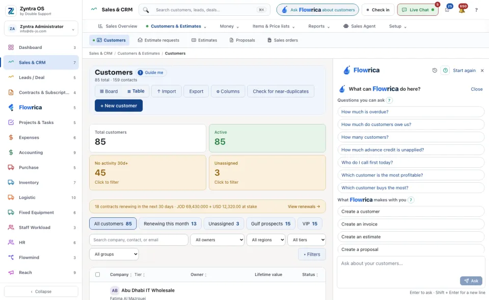
Task: Expand the Zyntra Administrator account selector
Action: coord(41,29)
